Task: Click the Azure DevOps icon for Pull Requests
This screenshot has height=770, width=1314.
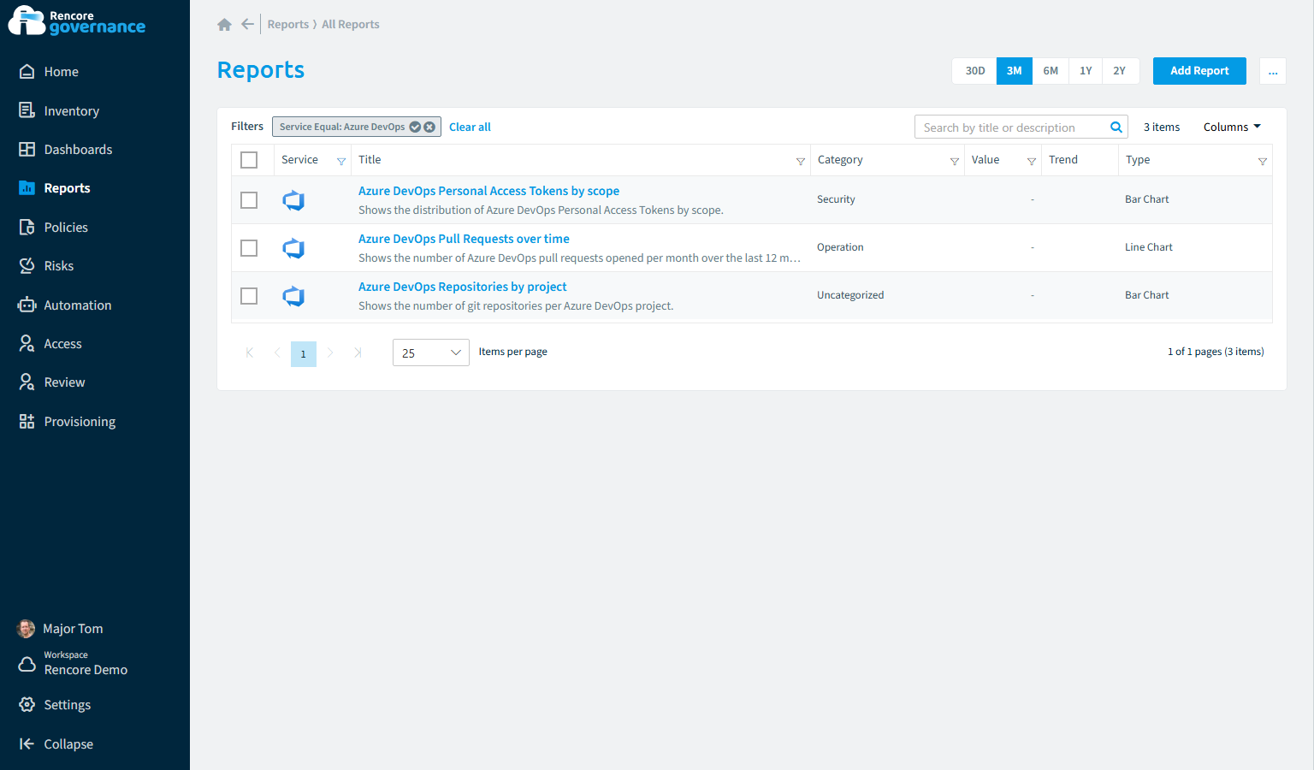Action: coord(293,248)
